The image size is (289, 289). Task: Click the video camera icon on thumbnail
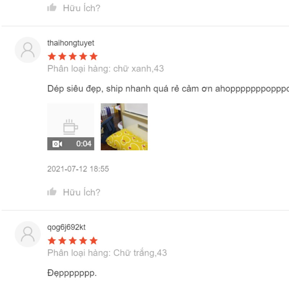click(57, 144)
